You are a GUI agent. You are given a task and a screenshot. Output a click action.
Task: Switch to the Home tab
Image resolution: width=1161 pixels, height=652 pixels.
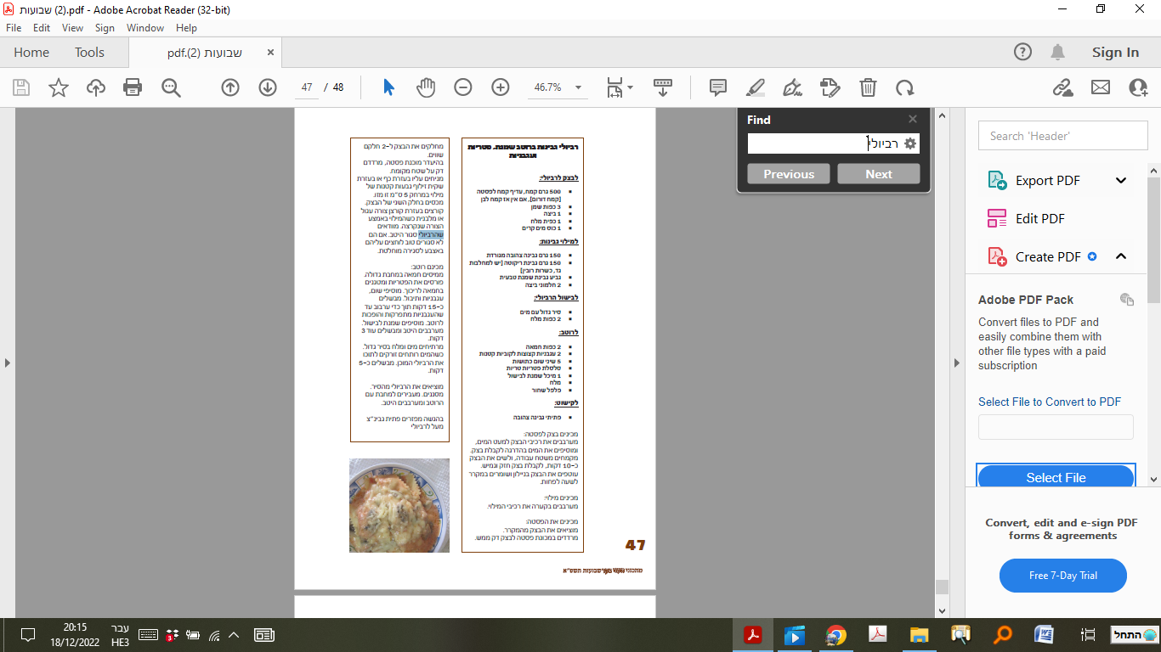(x=31, y=53)
